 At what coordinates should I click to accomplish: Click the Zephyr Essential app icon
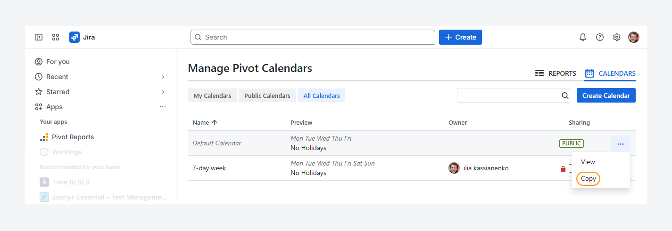pos(44,197)
